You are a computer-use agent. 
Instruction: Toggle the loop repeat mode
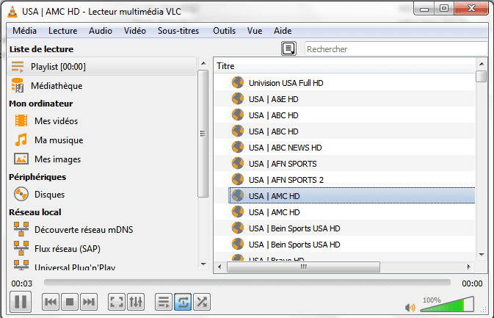(183, 302)
